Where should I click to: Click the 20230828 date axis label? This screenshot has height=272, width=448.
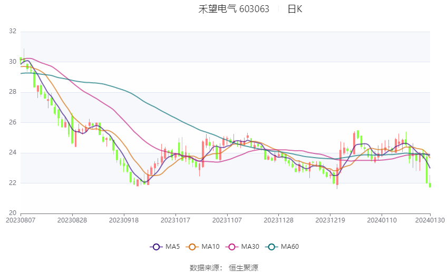72,220
